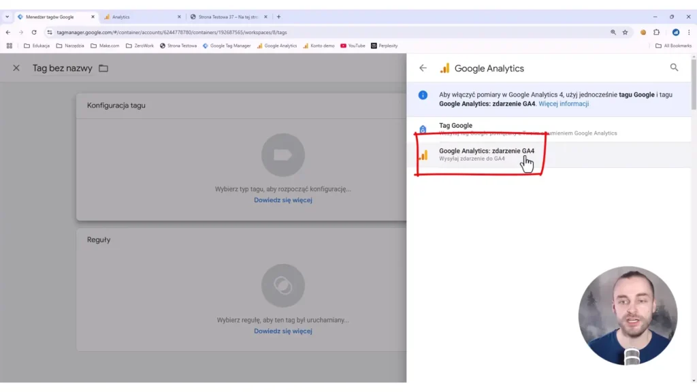Open the tab search dropdown arrow
Screen dimensions: 697x392
[7, 17]
